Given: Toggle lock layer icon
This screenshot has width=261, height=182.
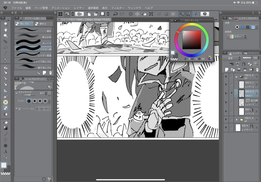Looking at the screenshot, I should (x=243, y=64).
